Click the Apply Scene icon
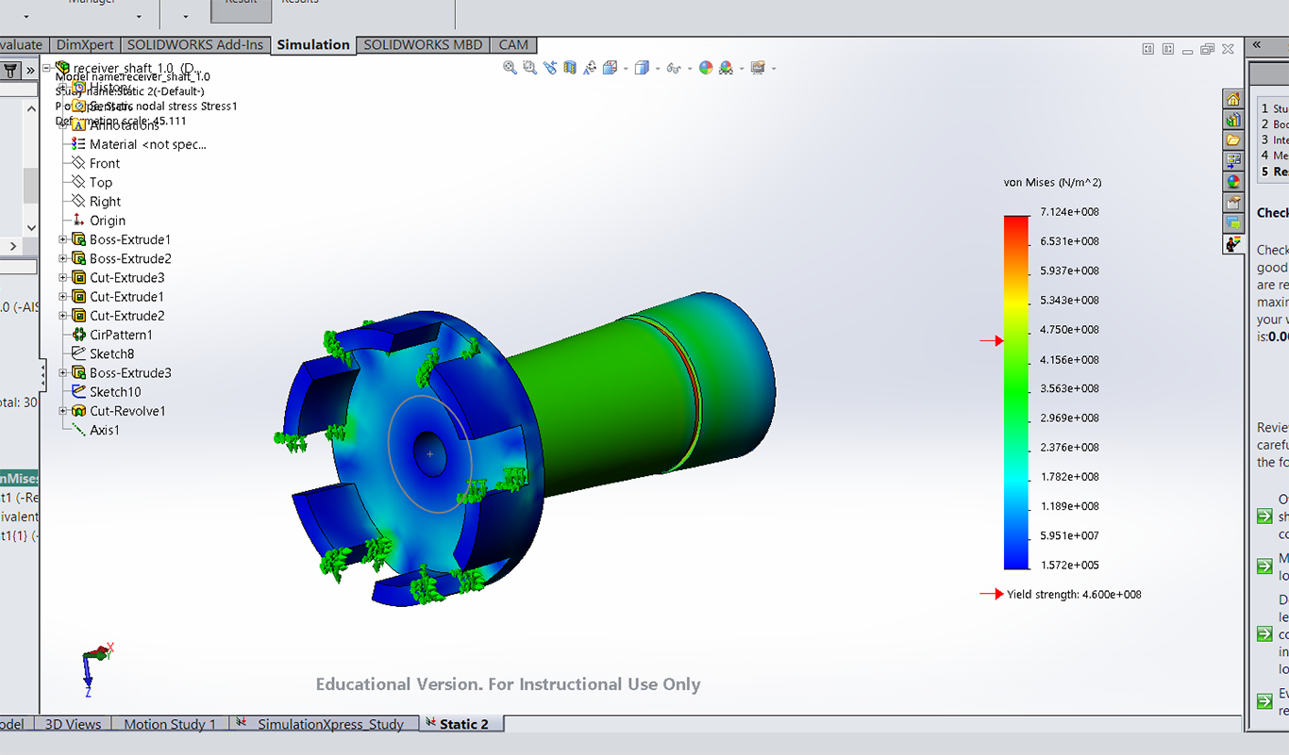This screenshot has height=755, width=1289. click(x=726, y=68)
